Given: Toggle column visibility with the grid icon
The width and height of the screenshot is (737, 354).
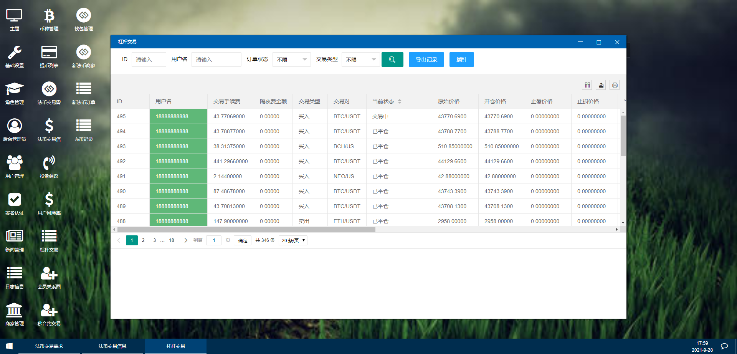Looking at the screenshot, I should pyautogui.click(x=587, y=85).
